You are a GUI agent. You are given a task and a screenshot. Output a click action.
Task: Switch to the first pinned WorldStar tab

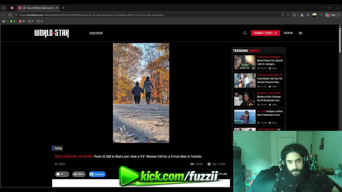12,8
